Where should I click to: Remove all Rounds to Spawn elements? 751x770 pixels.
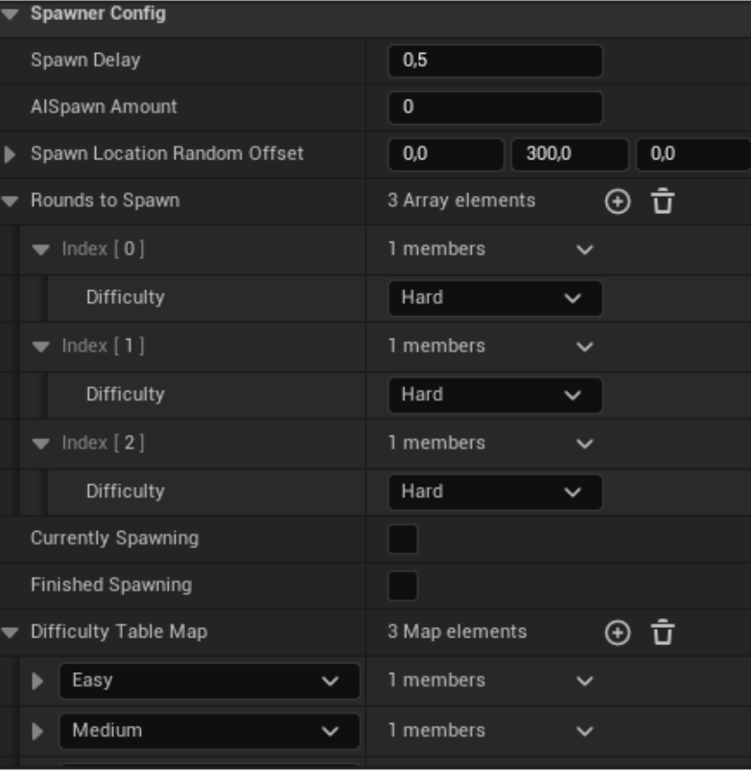[663, 202]
